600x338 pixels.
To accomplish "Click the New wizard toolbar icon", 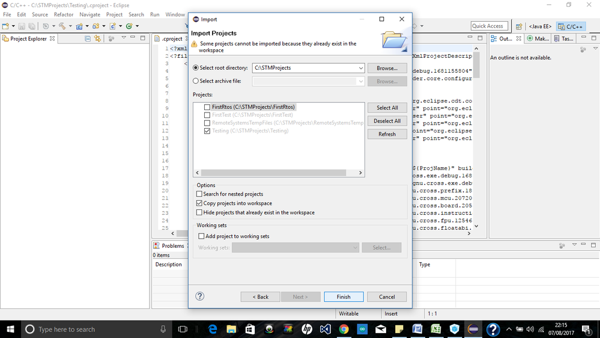I will [5, 26].
